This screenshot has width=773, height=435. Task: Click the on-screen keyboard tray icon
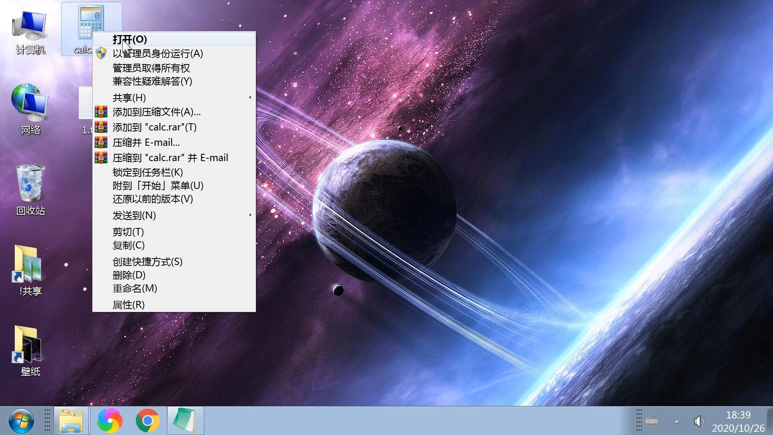click(x=652, y=421)
